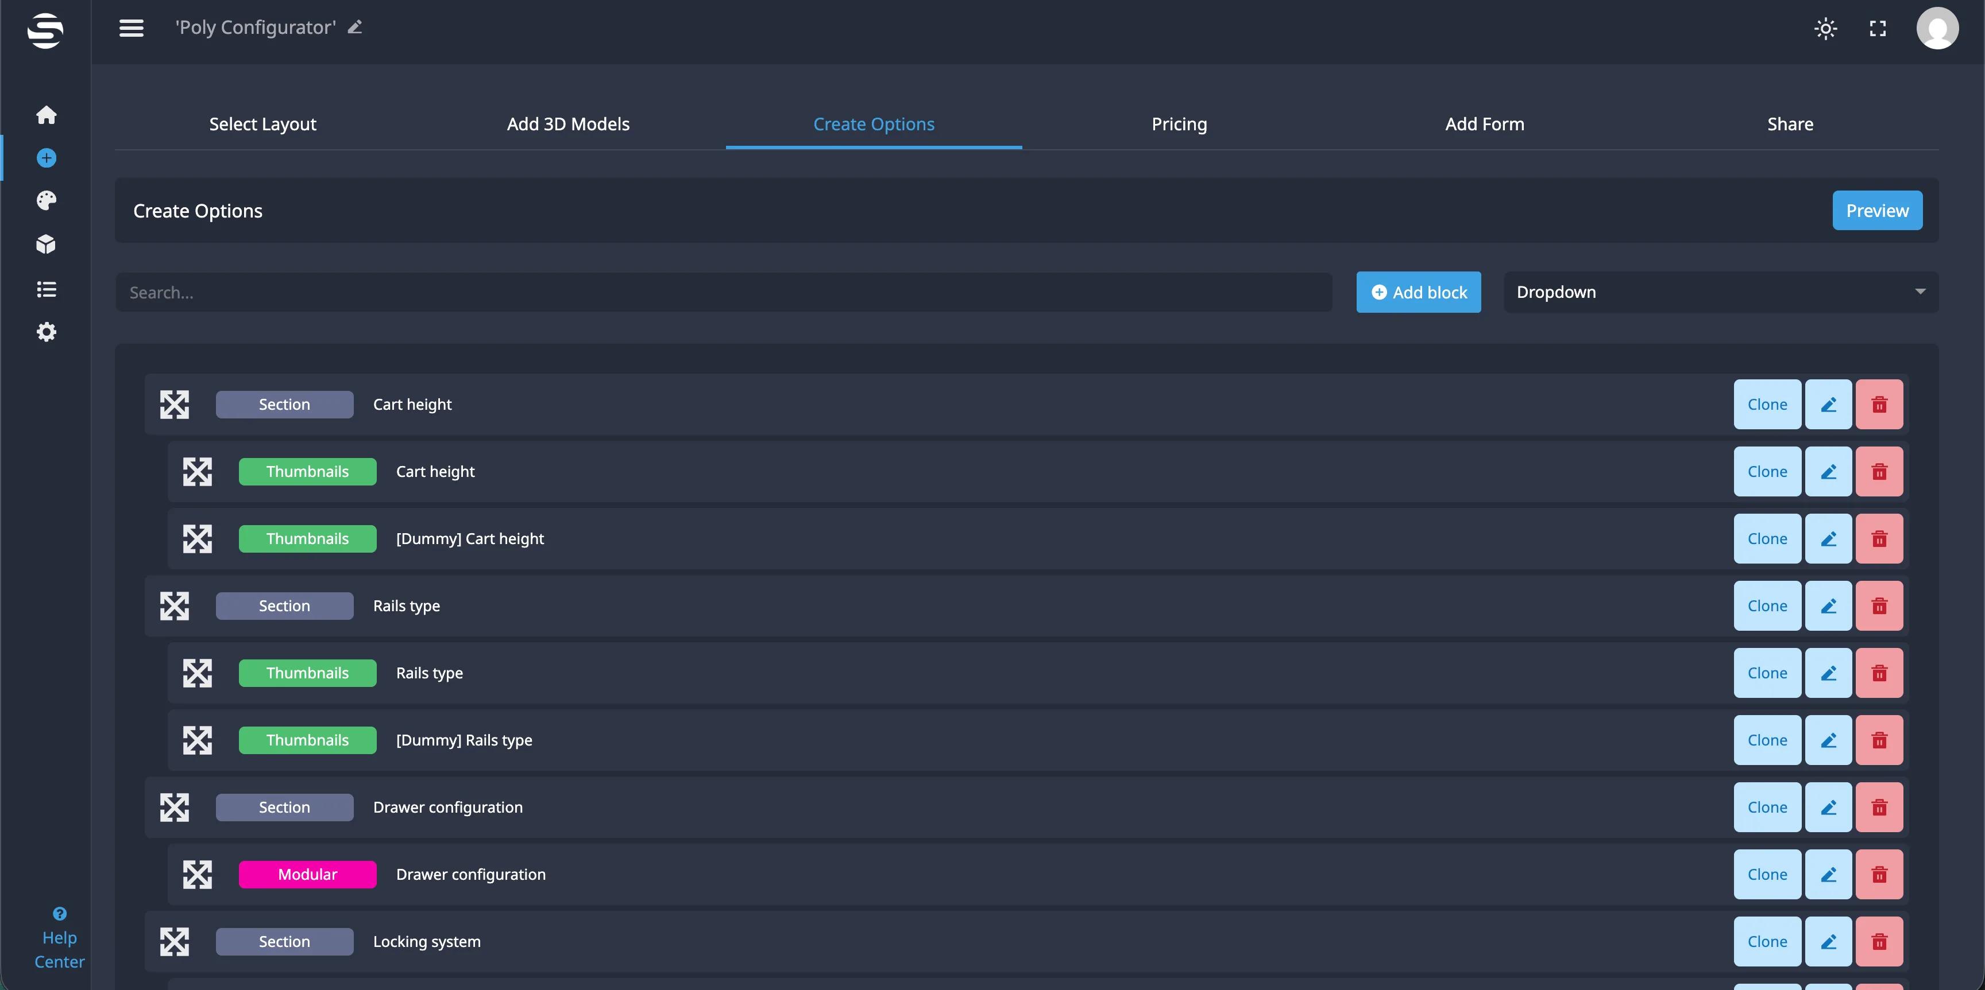This screenshot has width=1985, height=990.
Task: Click the Add block button
Action: coord(1418,292)
